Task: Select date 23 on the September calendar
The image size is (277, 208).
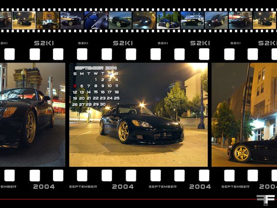Action: 103,98
